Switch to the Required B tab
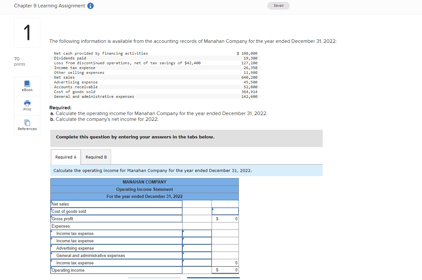Image resolution: width=422 pixels, height=280 pixels. pos(96,157)
